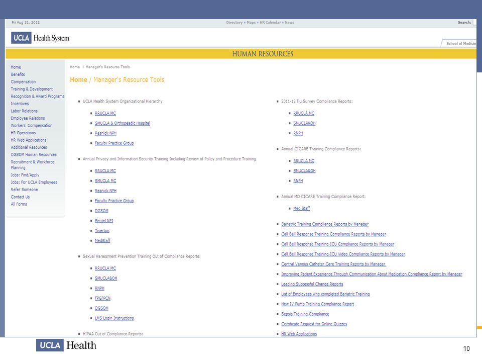The height and width of the screenshot is (362, 482).
Task: Open the SMUCLA & Orthopaedic Hospital link
Action: (x=123, y=123)
